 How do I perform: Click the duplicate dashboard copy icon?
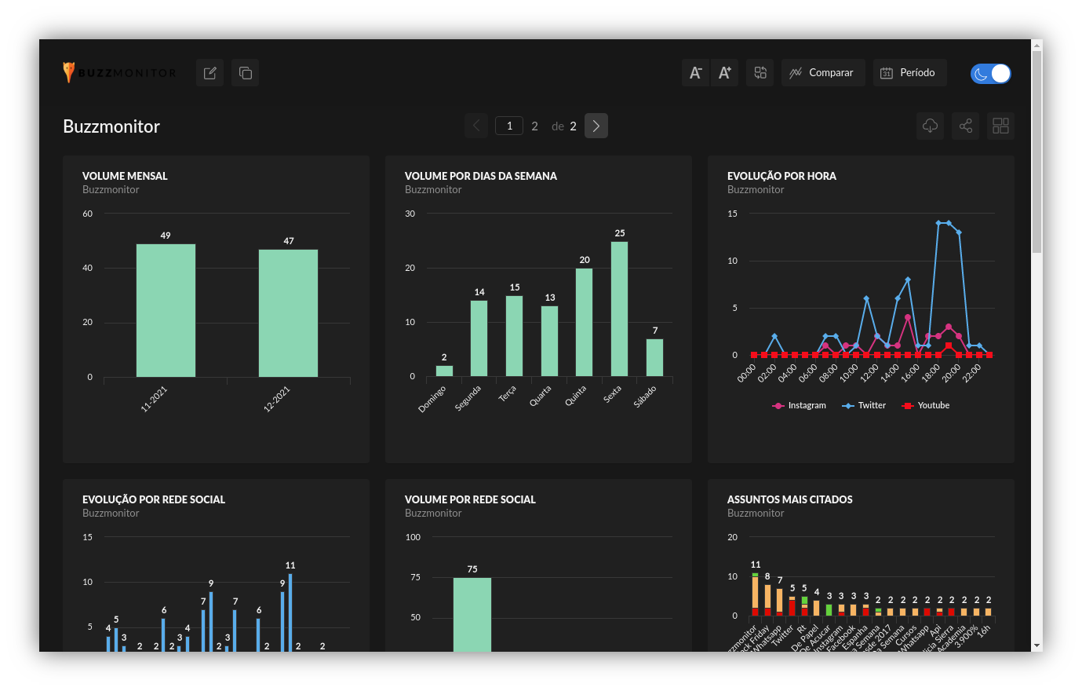click(245, 73)
